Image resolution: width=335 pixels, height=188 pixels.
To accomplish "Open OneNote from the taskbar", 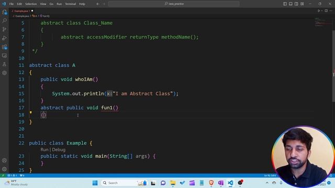I will pyautogui.click(x=221, y=183).
